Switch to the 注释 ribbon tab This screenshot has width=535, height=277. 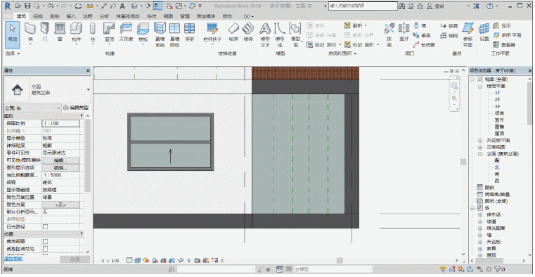pyautogui.click(x=87, y=16)
